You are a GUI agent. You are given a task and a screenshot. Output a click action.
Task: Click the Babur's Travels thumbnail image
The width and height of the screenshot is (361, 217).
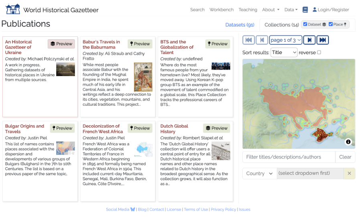coord(143,77)
